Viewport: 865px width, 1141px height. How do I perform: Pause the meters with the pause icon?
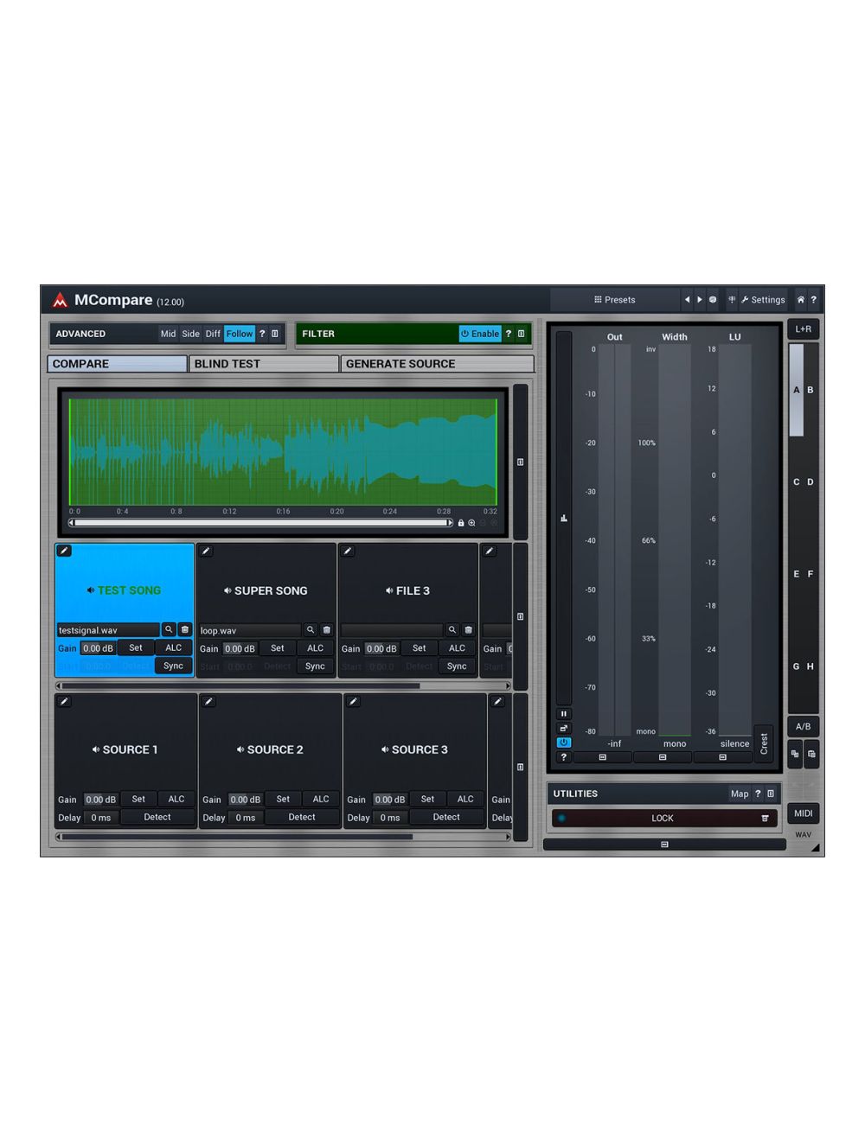pos(563,714)
